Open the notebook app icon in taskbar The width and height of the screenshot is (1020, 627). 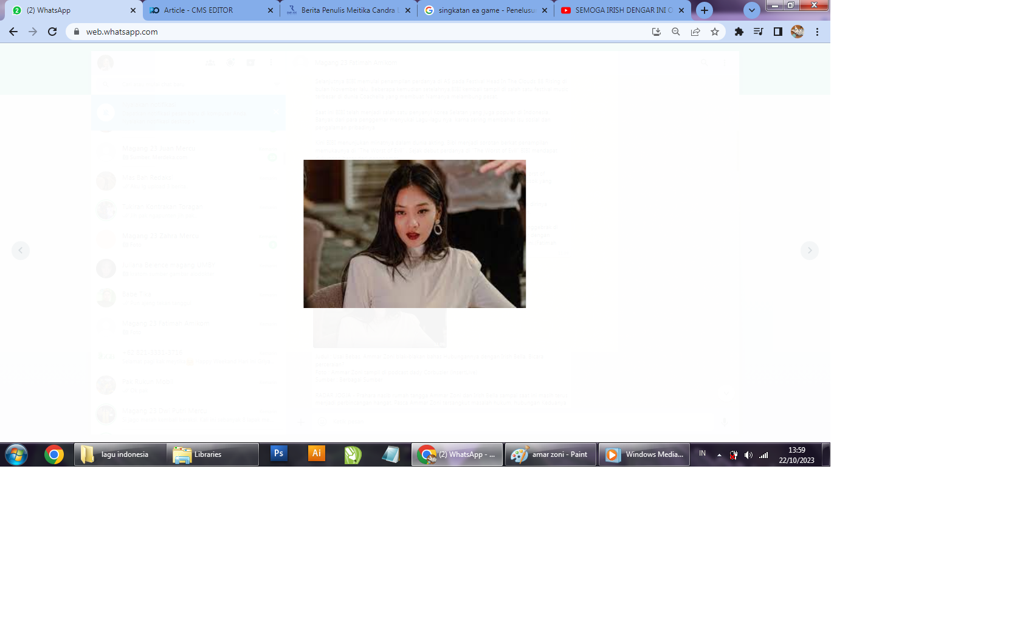(390, 454)
